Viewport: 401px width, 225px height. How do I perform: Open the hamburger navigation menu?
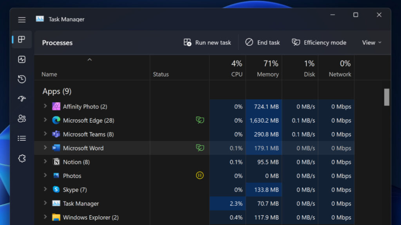[22, 20]
